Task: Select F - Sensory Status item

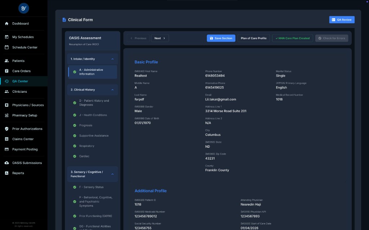Action: point(93,187)
